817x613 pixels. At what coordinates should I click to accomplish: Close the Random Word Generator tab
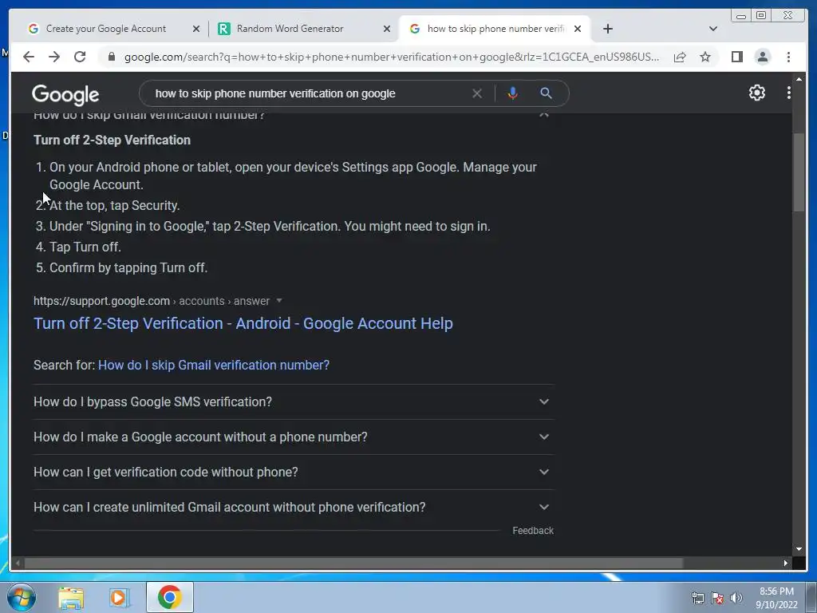[387, 29]
